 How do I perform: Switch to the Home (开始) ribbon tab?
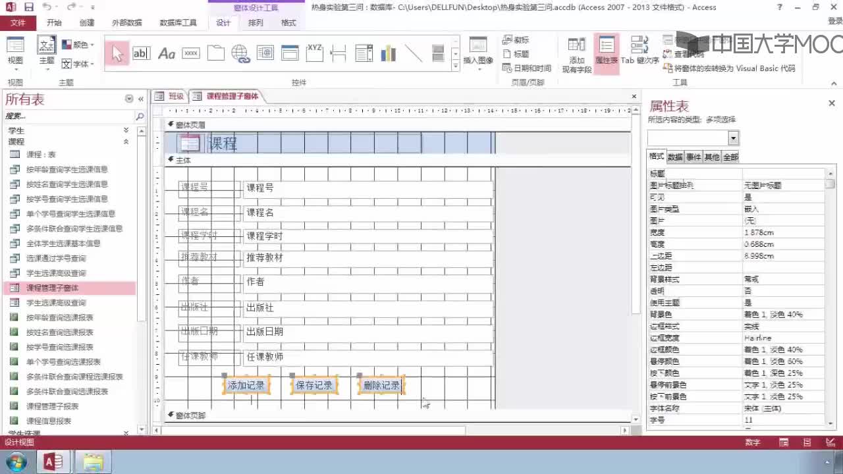(54, 22)
